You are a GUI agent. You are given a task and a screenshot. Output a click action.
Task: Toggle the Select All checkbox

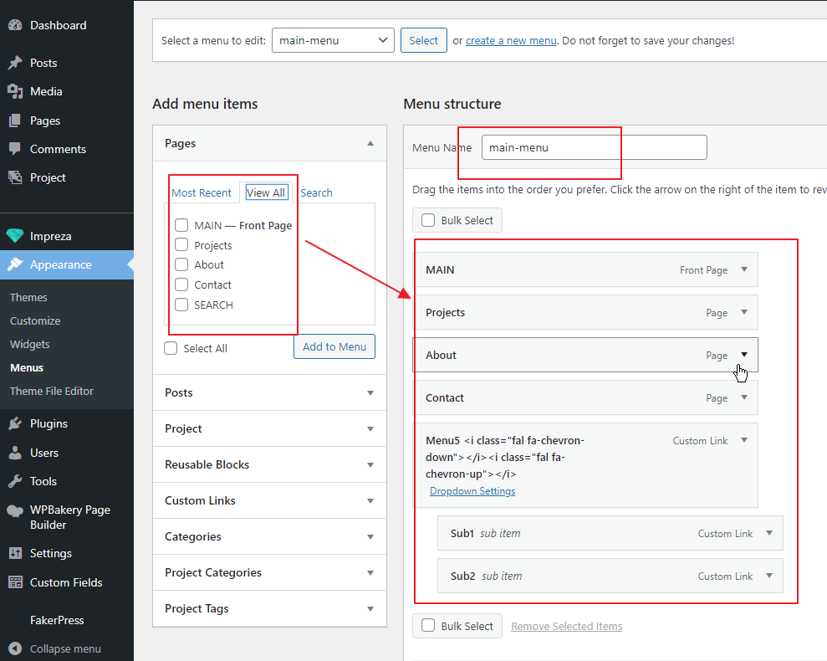pyautogui.click(x=171, y=348)
